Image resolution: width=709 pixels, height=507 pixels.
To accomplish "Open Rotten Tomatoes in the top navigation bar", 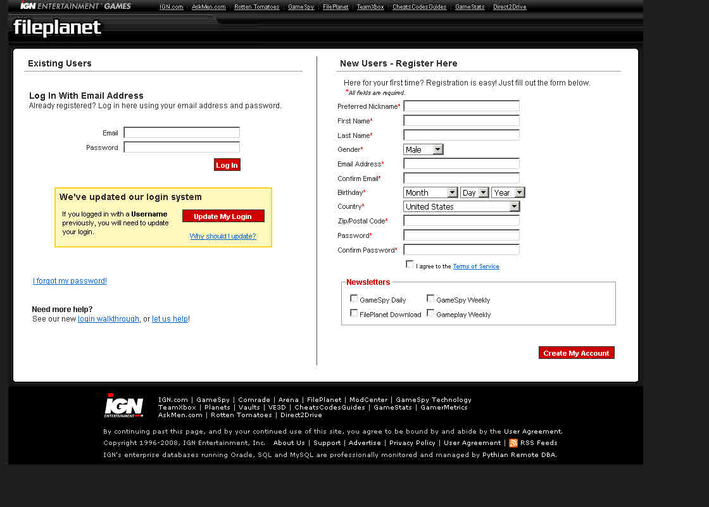I will [x=257, y=7].
